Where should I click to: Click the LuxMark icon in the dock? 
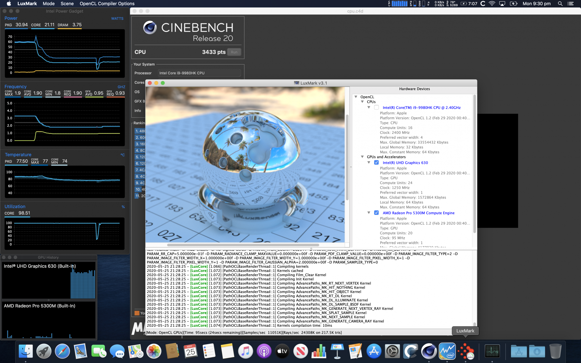point(466,351)
